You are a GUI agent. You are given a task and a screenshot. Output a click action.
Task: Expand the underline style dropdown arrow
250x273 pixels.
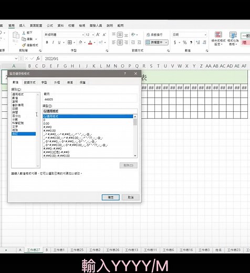click(x=64, y=43)
